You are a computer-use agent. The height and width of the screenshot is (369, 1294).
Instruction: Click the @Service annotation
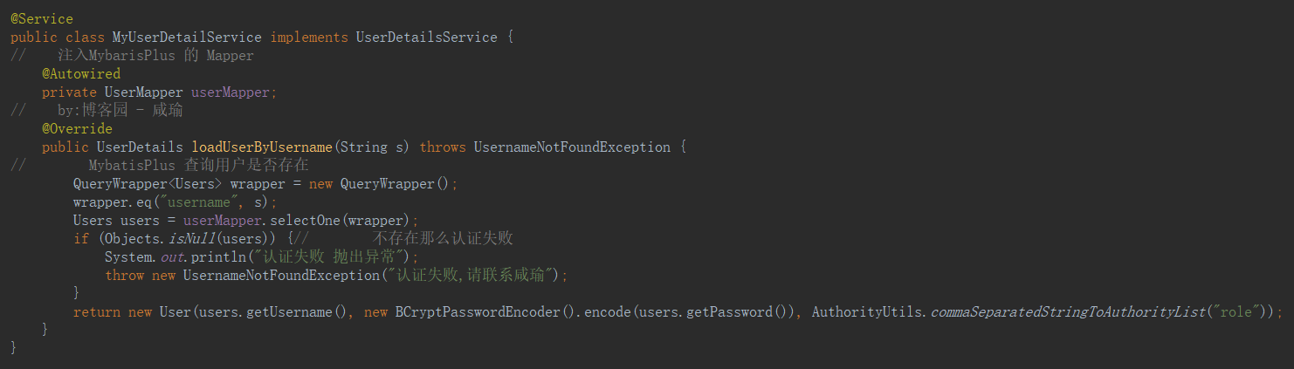tap(42, 19)
